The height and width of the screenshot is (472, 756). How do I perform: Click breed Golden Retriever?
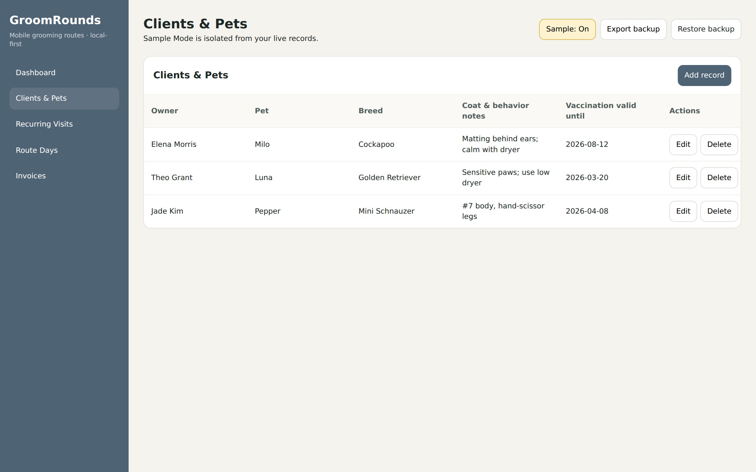pos(390,178)
